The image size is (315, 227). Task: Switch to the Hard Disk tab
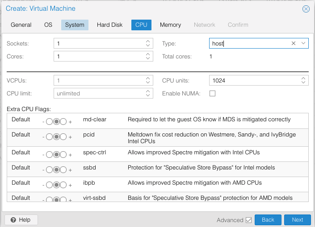coord(109,25)
